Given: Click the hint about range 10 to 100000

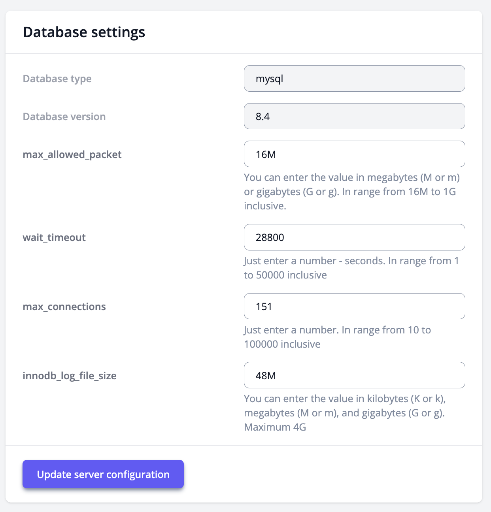Looking at the screenshot, I should [337, 337].
